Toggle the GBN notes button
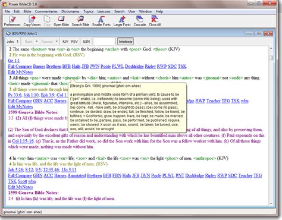This screenshot has width=282, height=220. [86, 42]
